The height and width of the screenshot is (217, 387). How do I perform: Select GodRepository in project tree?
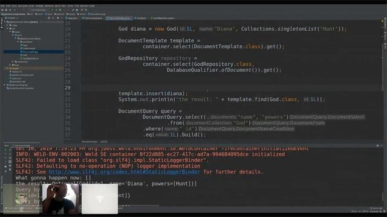(30, 58)
